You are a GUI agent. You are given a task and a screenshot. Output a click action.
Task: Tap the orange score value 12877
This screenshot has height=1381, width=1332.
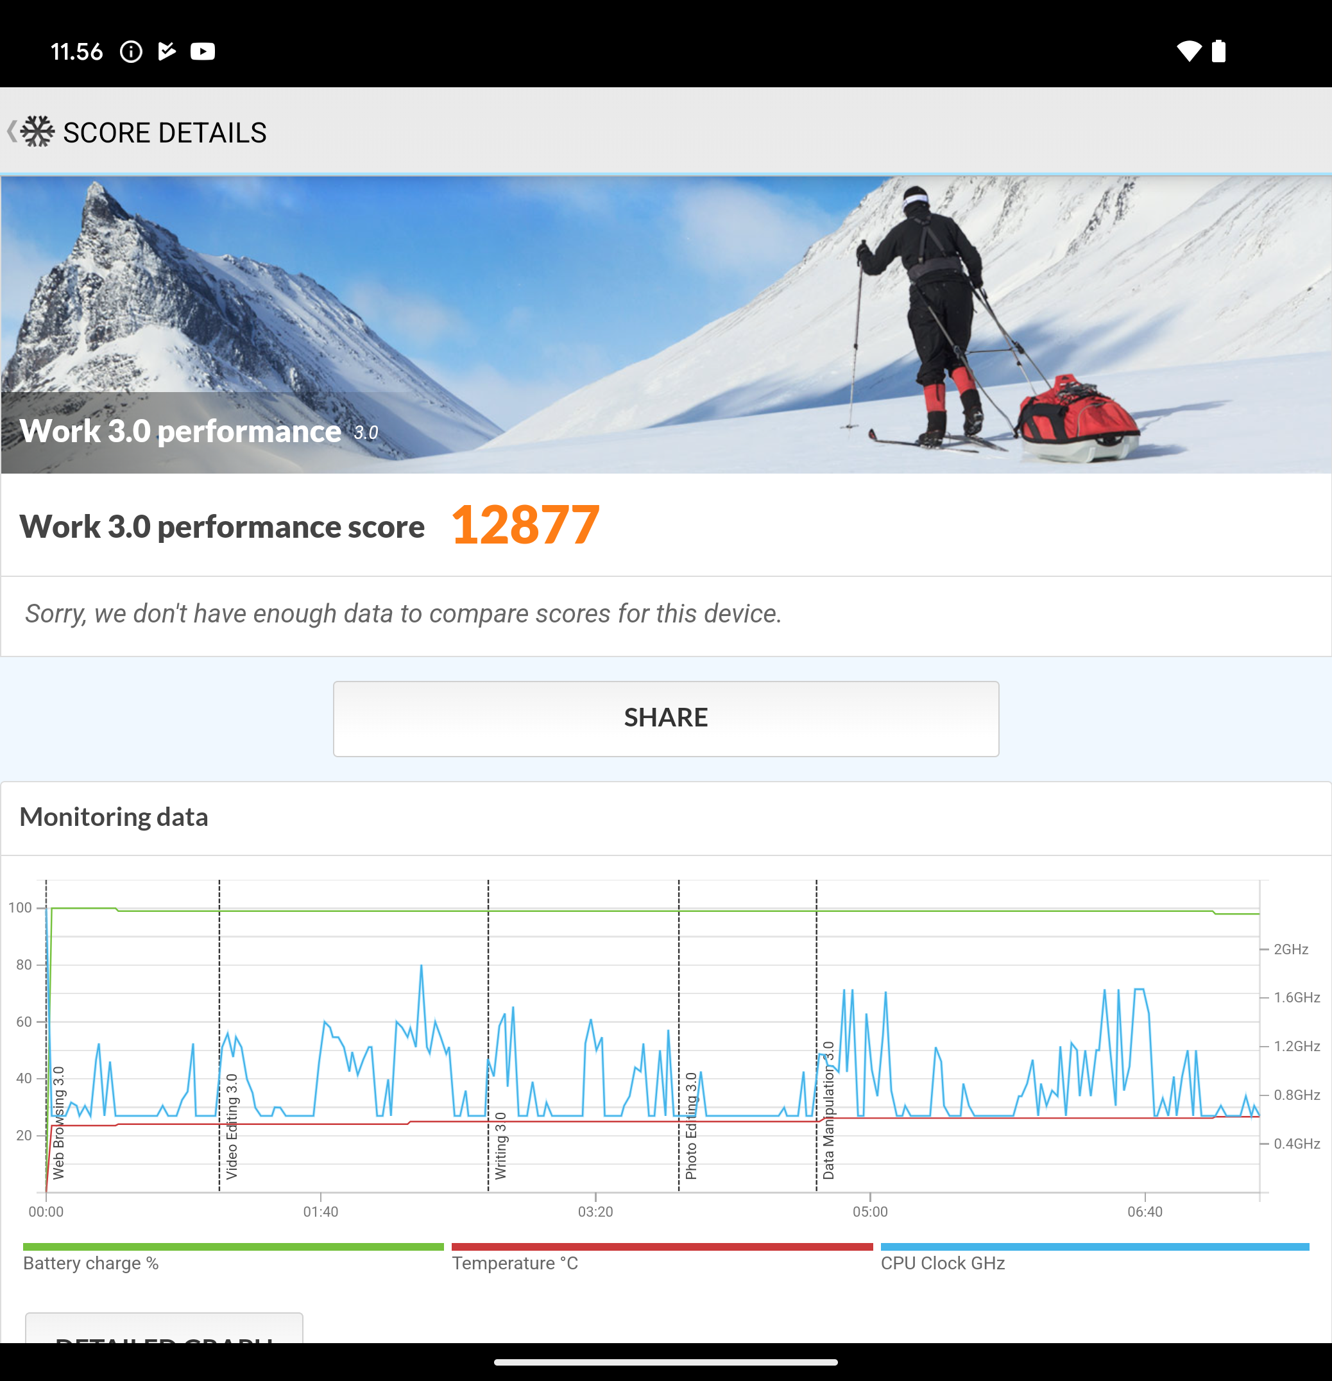525,525
